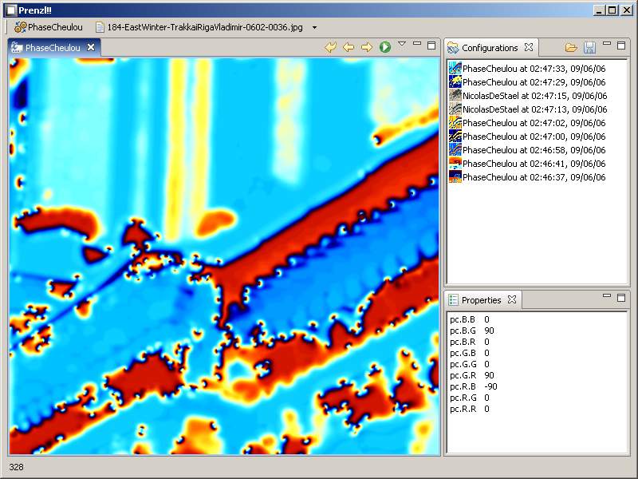Viewport: 638px width, 479px height.
Task: Click the yellow forward arrow in editor toolbar
Action: pos(367,48)
